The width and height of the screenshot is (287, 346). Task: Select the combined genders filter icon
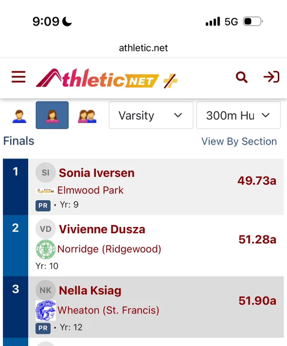87,116
